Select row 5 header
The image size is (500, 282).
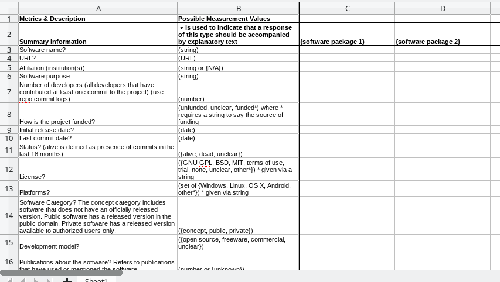[x=9, y=67]
